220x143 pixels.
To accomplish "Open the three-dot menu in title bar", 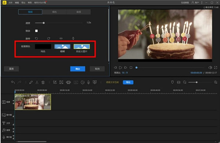I will point(202,3).
